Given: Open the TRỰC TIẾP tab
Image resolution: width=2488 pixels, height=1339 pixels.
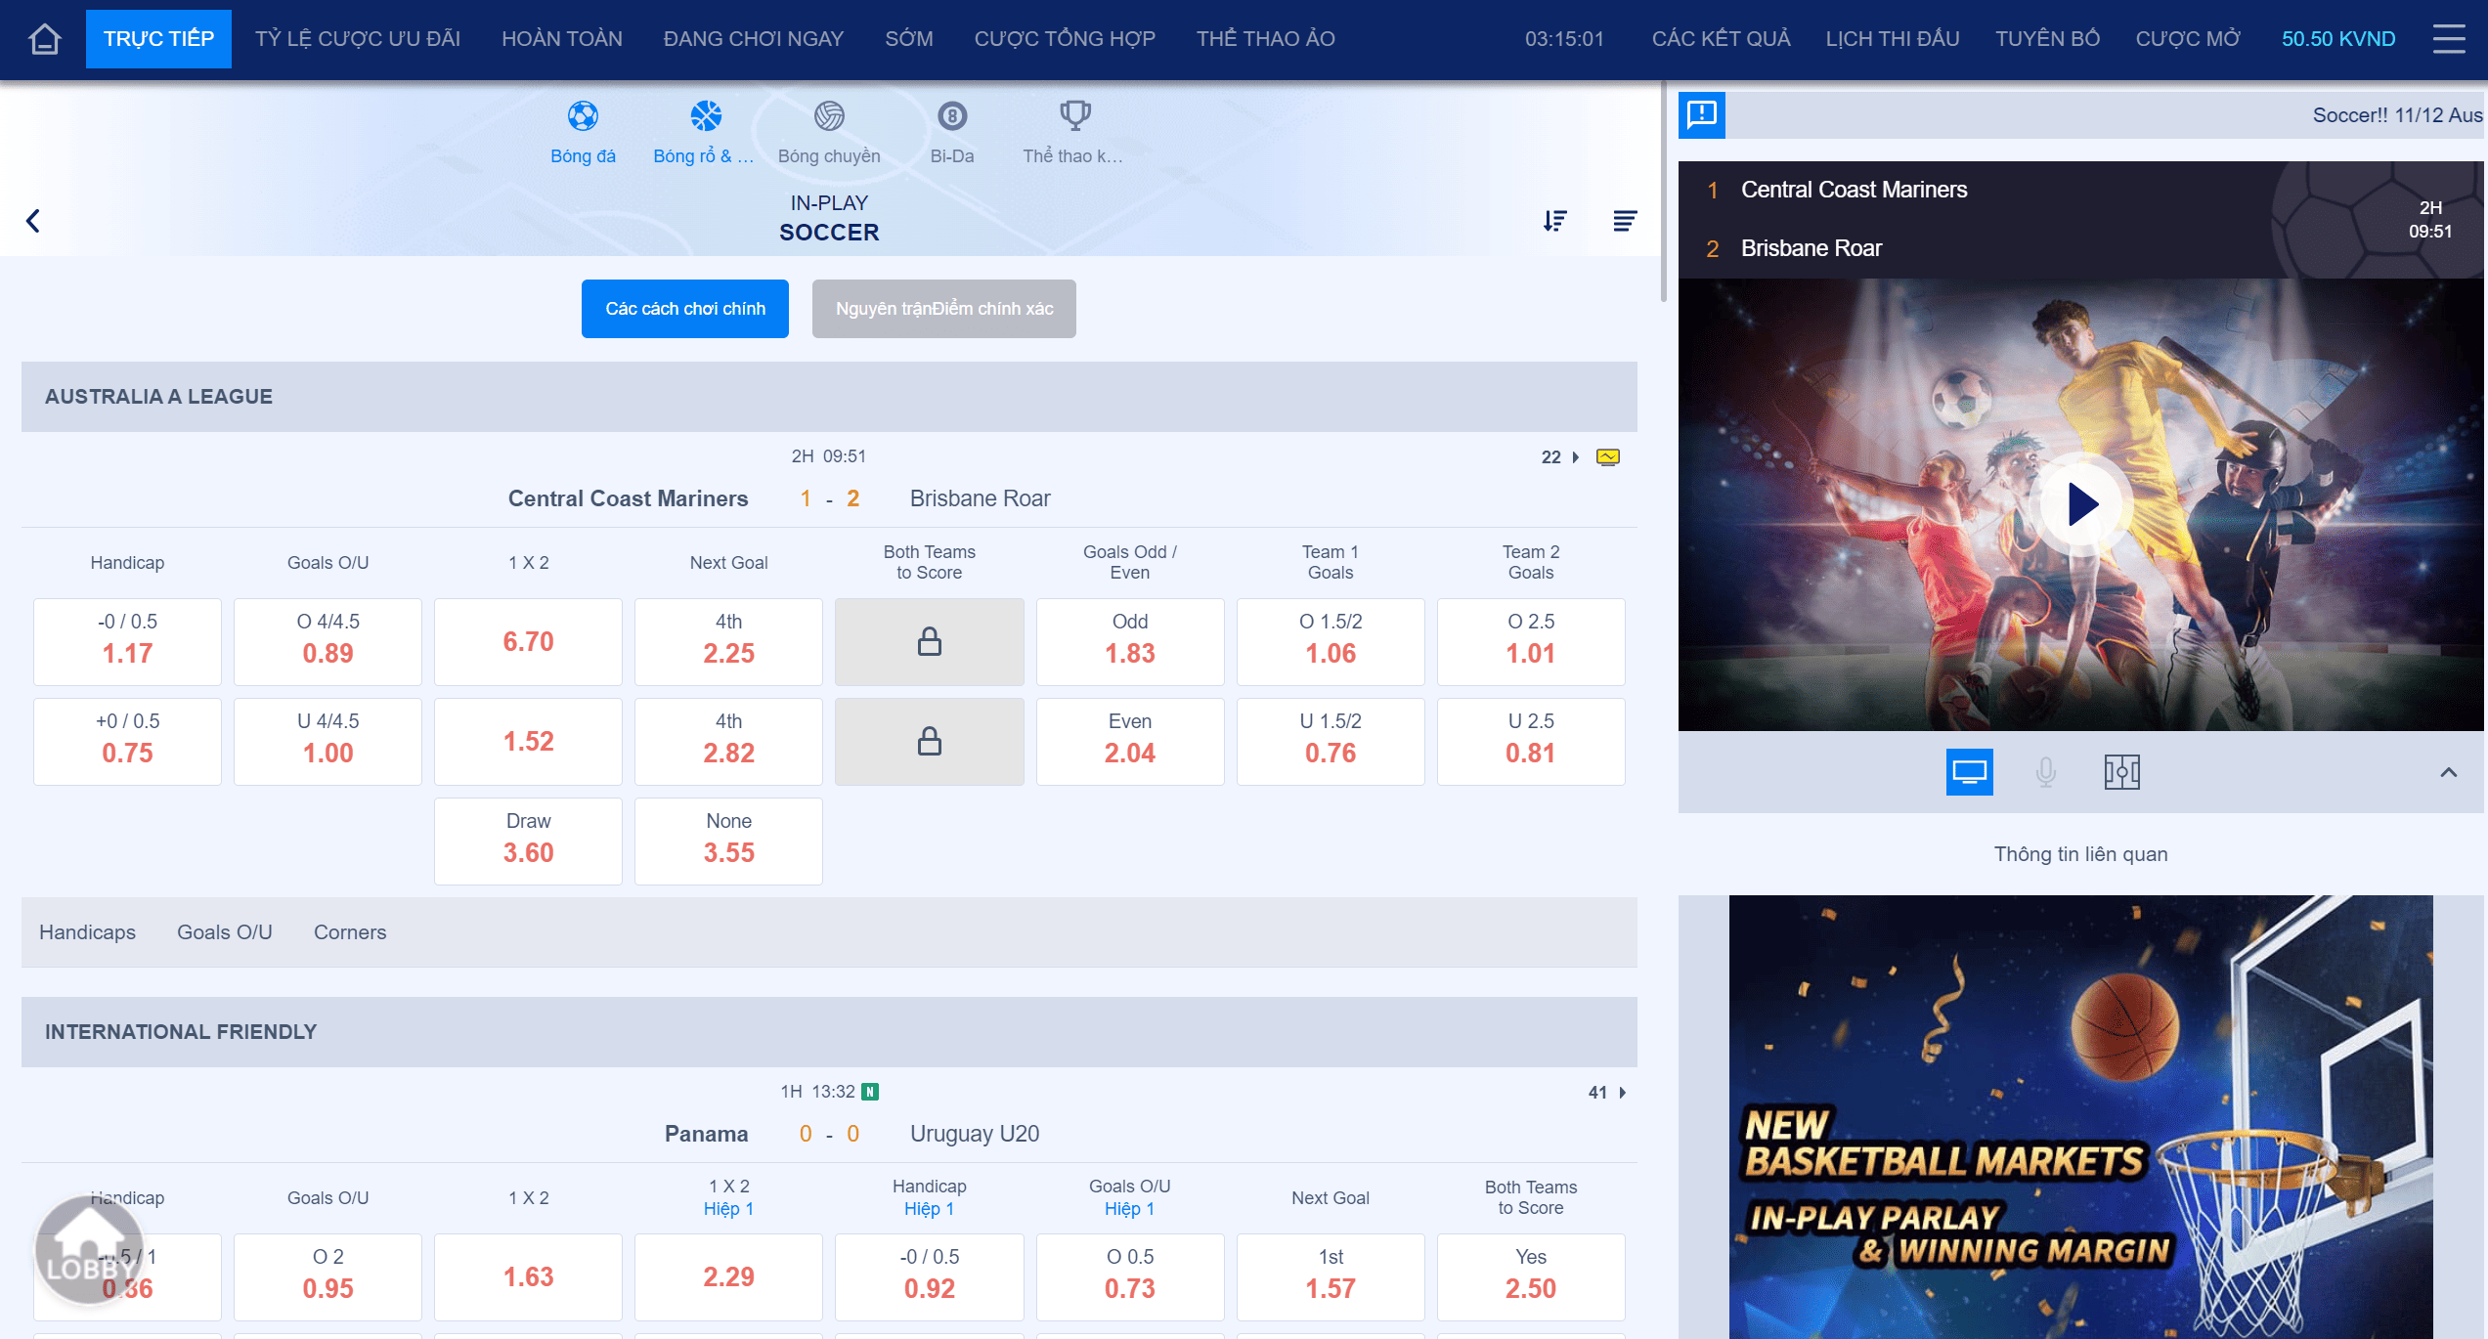Looking at the screenshot, I should coord(158,39).
